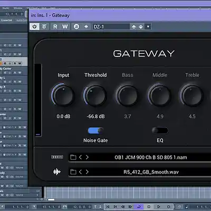The height and width of the screenshot is (211, 211).
Task: Open folder browser for the NAM model
Action: [73, 157]
